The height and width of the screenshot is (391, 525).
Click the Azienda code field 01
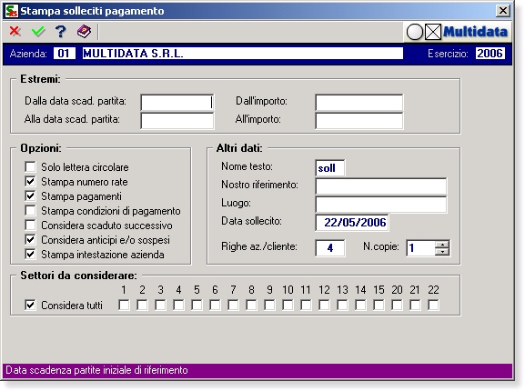[64, 54]
